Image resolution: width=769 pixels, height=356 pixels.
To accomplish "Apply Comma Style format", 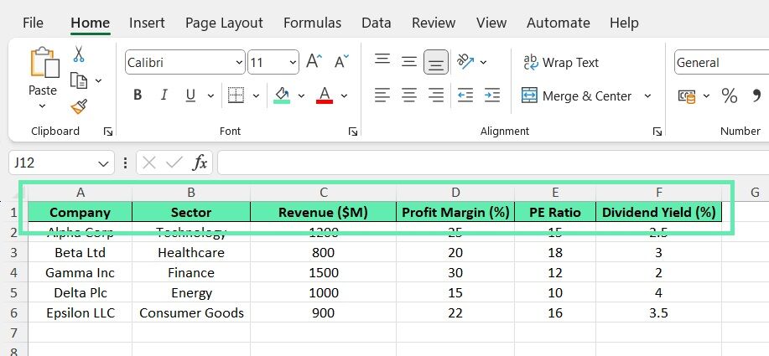I will tap(756, 95).
